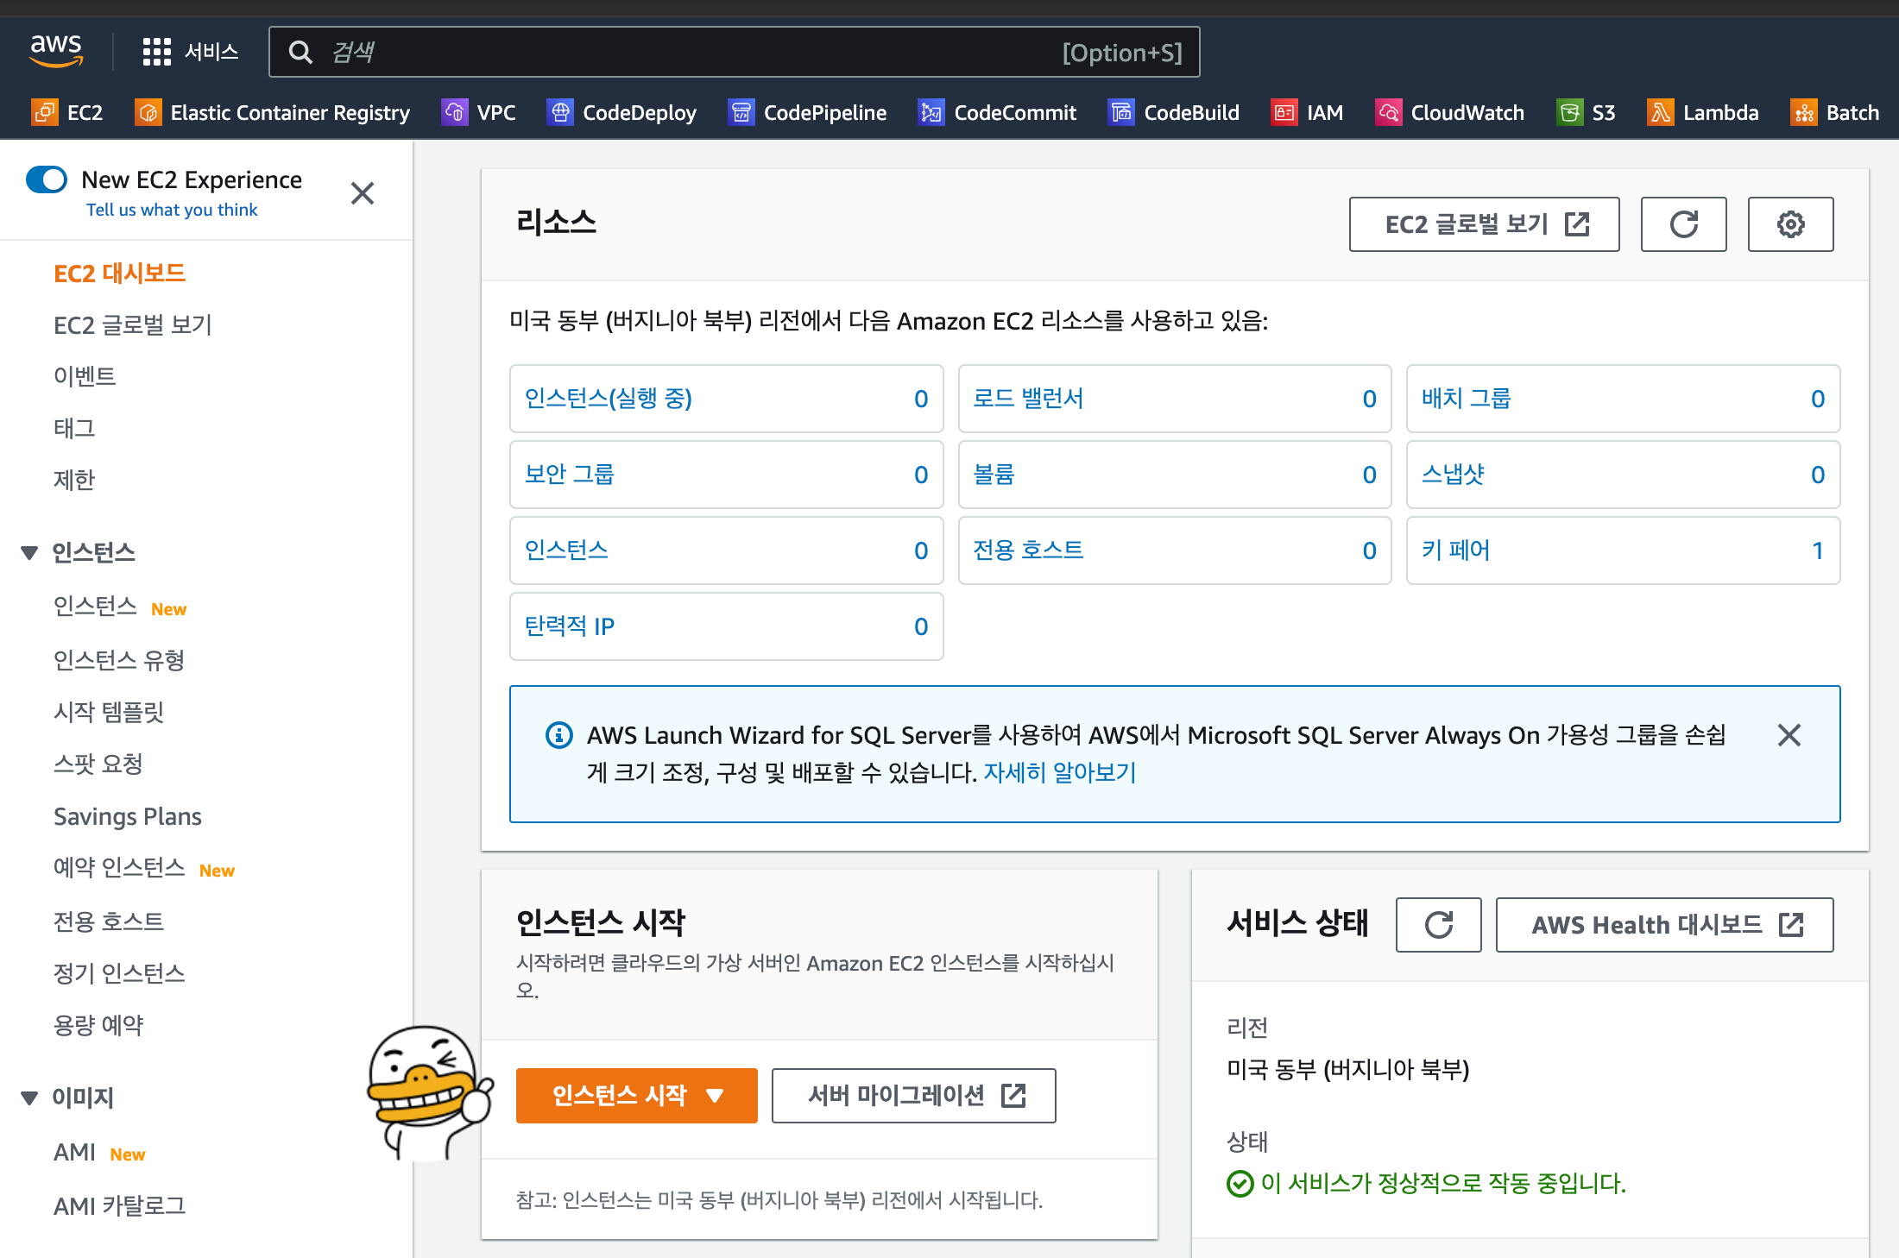Dismiss the SQL Server Launch Wizard banner

[x=1789, y=735]
